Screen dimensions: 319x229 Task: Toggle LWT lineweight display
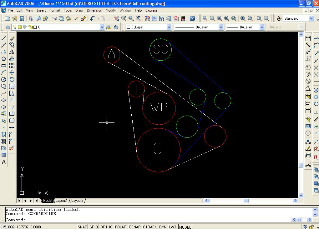click(173, 227)
